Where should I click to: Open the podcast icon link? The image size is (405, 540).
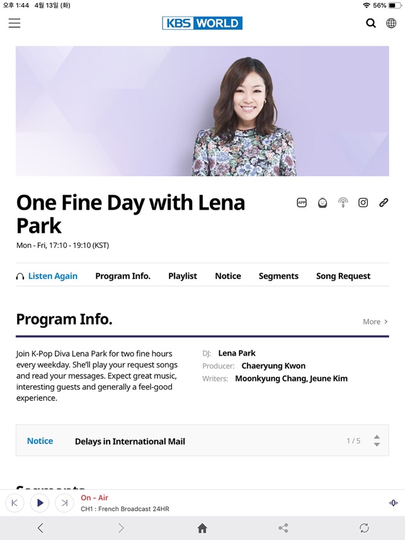click(x=343, y=203)
